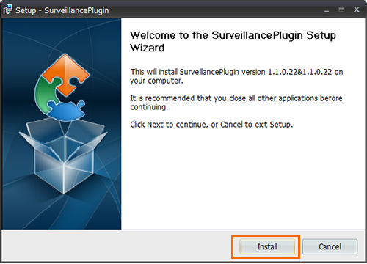367x264 pixels.
Task: Click the empty white area of wizard page
Action: click(244, 181)
